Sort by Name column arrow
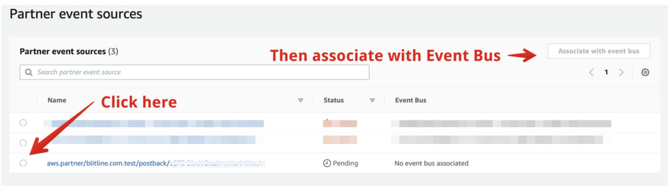 point(301,100)
